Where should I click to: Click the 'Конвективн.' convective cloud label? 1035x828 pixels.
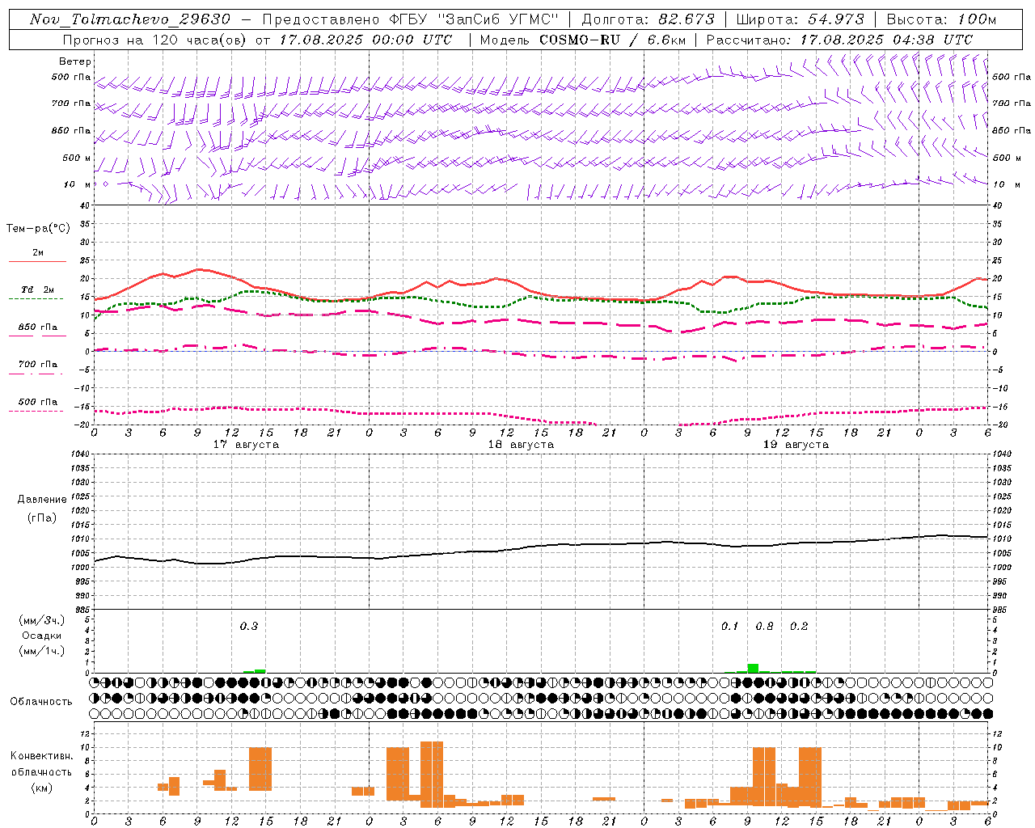coord(42,756)
